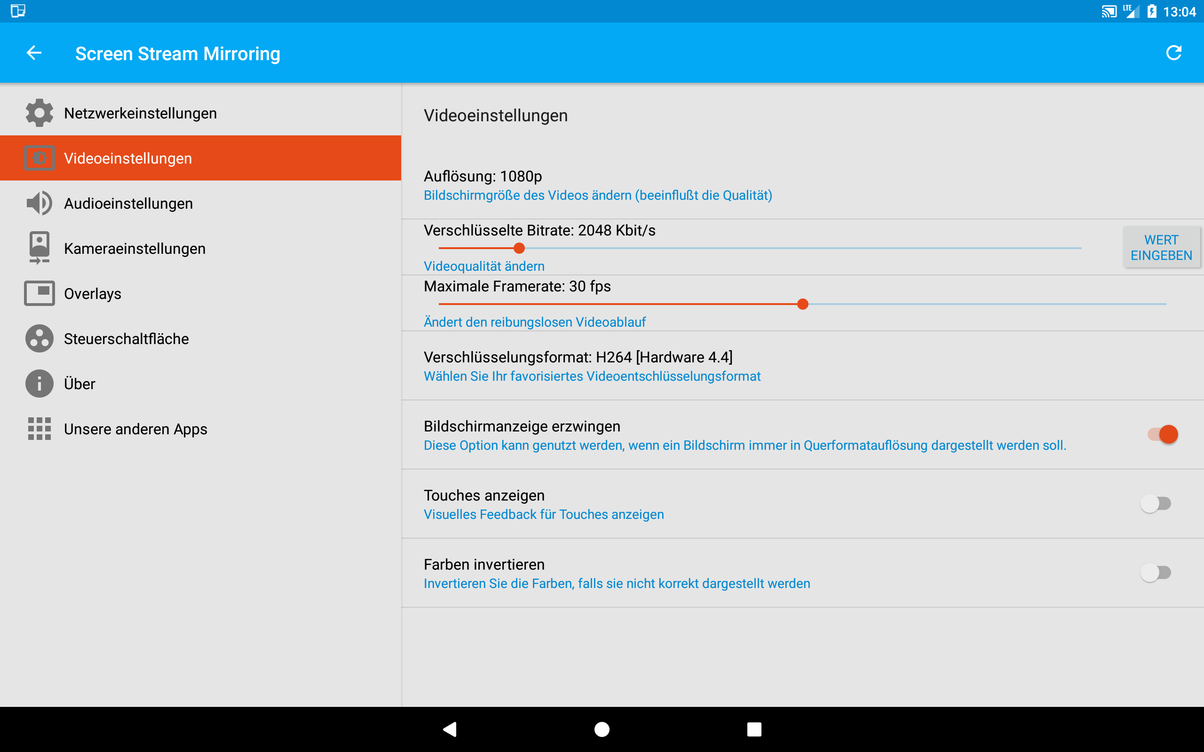Click the Visuelles Feedback für Touches anzeigen text

click(544, 514)
